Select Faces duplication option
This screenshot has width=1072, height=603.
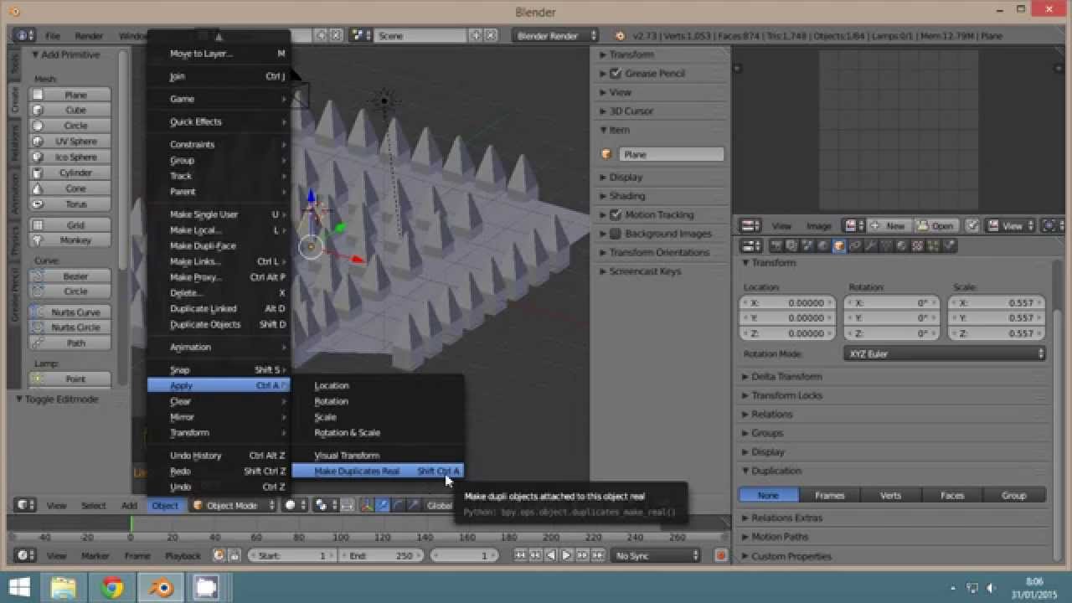click(x=952, y=495)
